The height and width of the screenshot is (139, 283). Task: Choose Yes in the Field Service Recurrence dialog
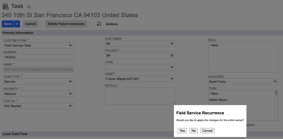(x=182, y=131)
